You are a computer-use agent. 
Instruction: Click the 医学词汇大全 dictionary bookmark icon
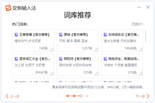pos(16,59)
